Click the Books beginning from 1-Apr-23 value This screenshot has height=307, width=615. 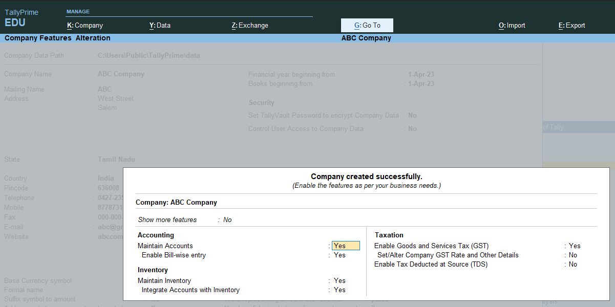(x=421, y=83)
